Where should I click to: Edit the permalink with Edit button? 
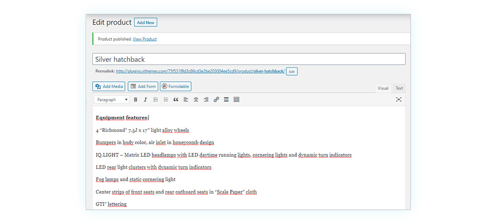click(x=292, y=72)
